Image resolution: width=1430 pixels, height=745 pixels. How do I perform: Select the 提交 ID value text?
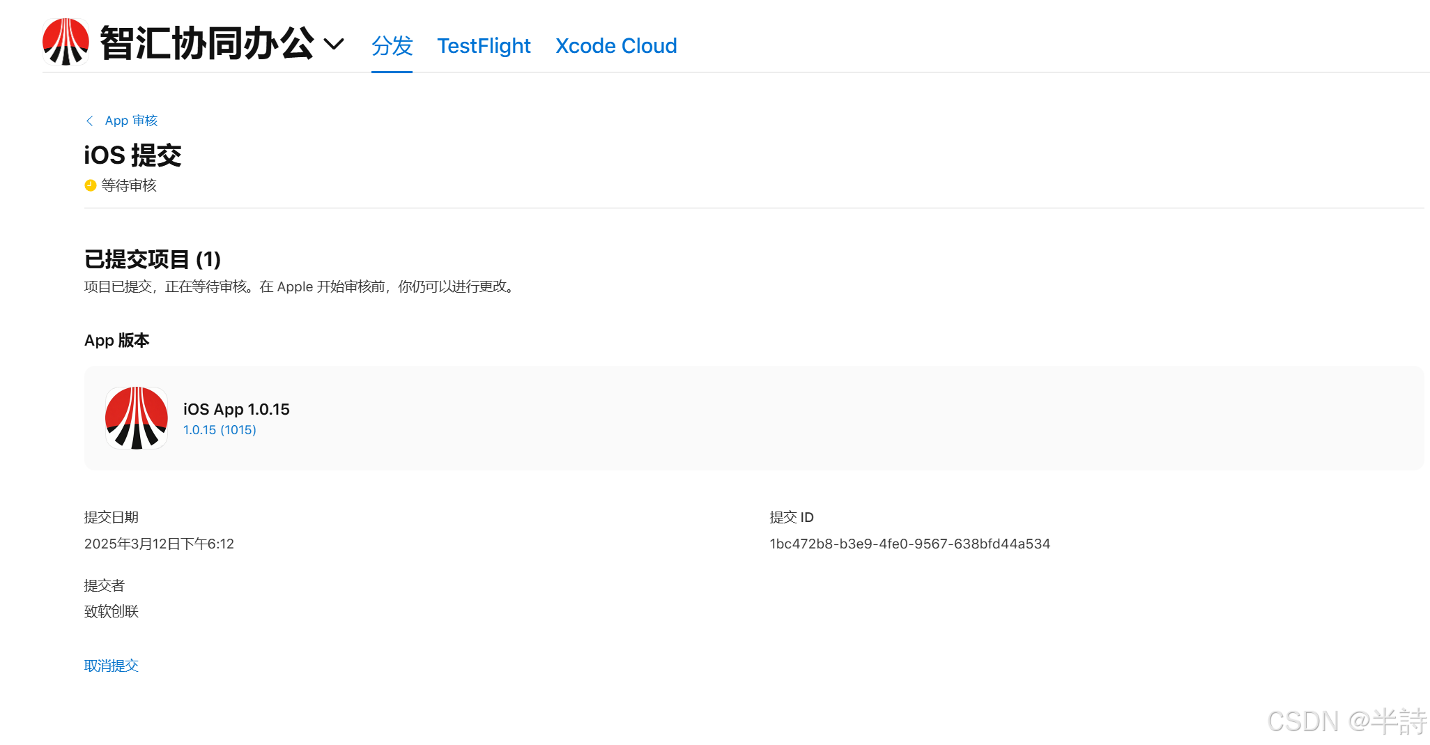click(x=910, y=544)
